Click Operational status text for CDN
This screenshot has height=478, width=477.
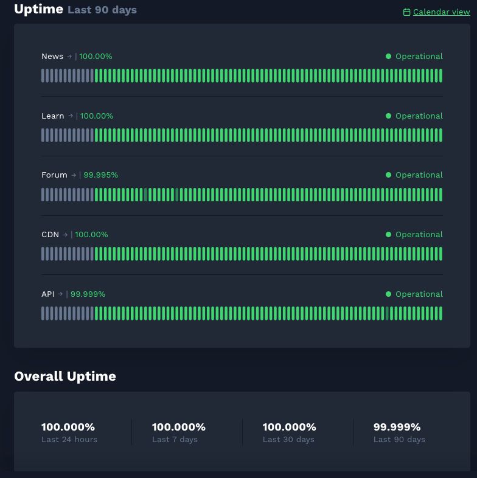(419, 234)
